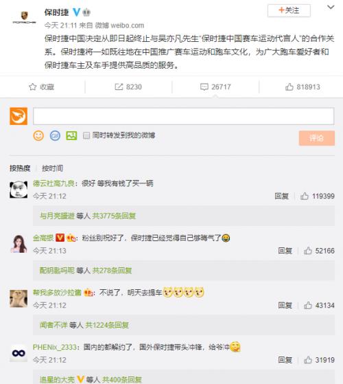Expand the 共3775条回复 replies thread
Screen dimensions: 343x384
point(114,216)
